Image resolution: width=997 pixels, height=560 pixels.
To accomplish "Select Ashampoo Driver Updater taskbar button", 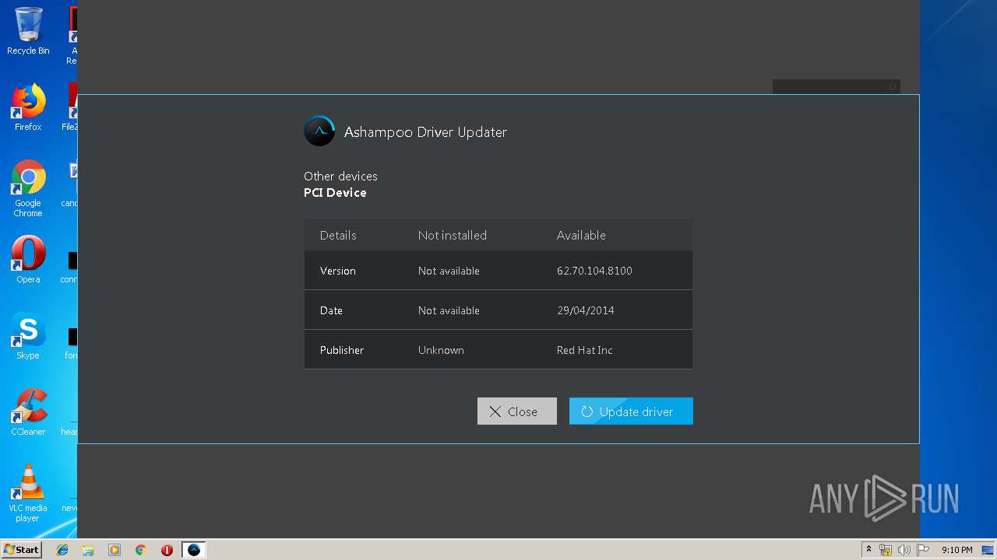I will [194, 550].
